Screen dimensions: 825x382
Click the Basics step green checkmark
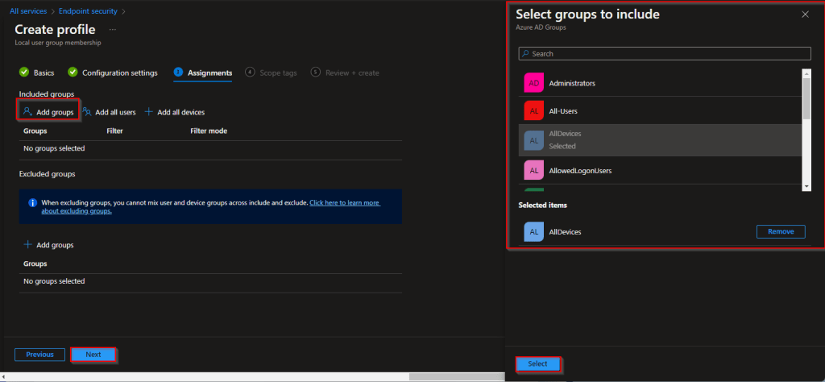coord(24,73)
